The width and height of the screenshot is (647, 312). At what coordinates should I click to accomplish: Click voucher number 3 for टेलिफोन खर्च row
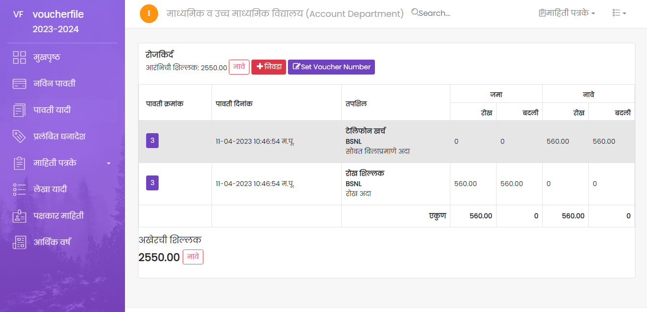(x=152, y=141)
